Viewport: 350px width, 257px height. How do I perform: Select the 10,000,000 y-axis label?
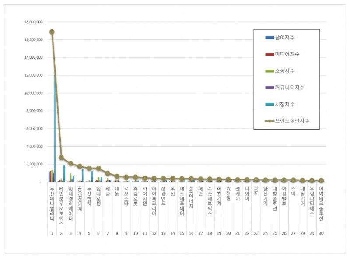pos(34,93)
